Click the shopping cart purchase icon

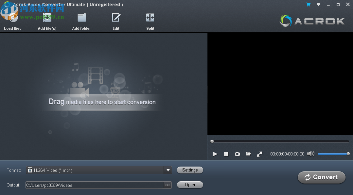pyautogui.click(x=308, y=5)
